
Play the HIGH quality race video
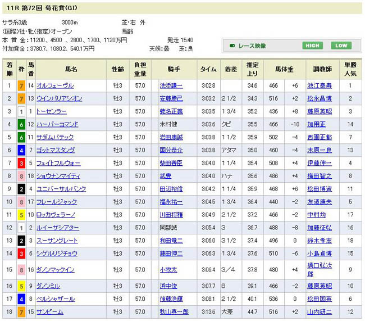312,46
